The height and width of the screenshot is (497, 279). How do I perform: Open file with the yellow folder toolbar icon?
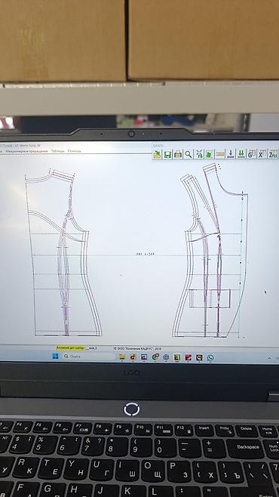click(x=157, y=155)
